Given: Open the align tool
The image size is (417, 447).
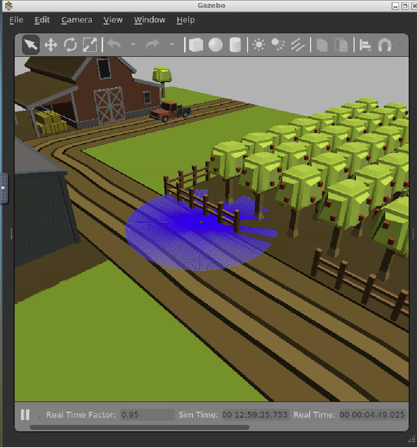Looking at the screenshot, I should (365, 45).
